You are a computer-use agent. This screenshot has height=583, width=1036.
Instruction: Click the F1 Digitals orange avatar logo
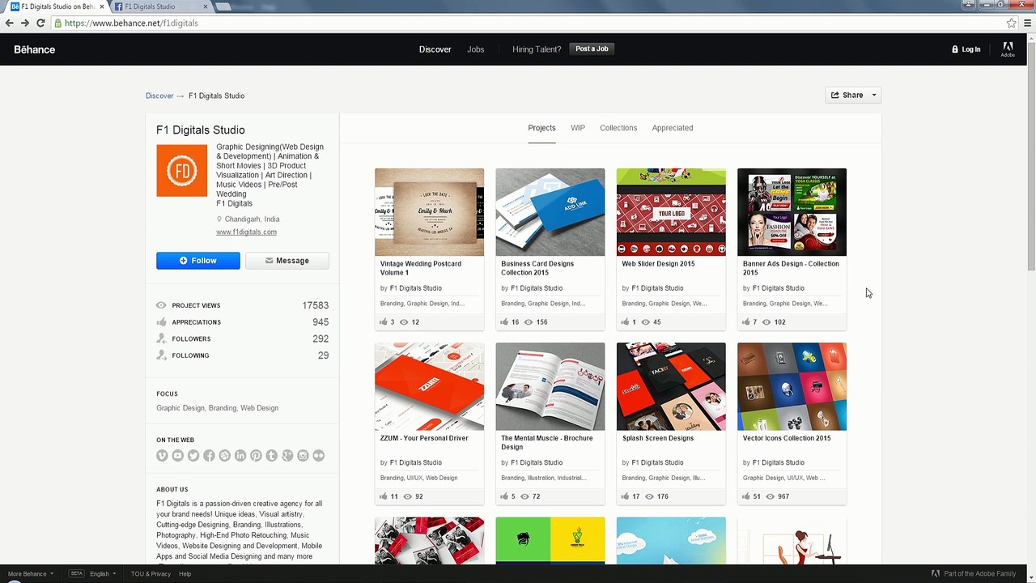click(x=182, y=170)
